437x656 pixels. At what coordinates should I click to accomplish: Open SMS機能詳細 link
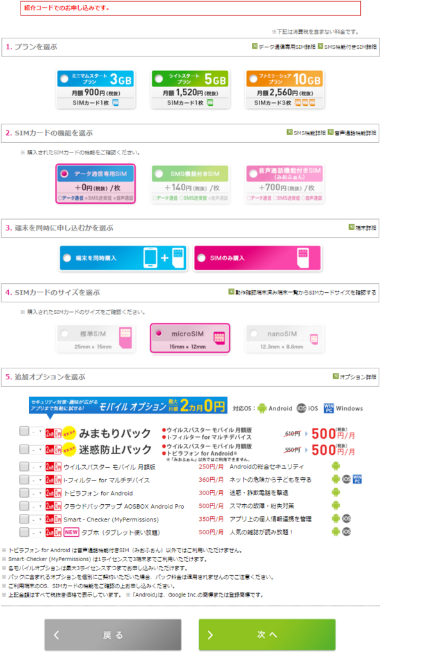(306, 133)
